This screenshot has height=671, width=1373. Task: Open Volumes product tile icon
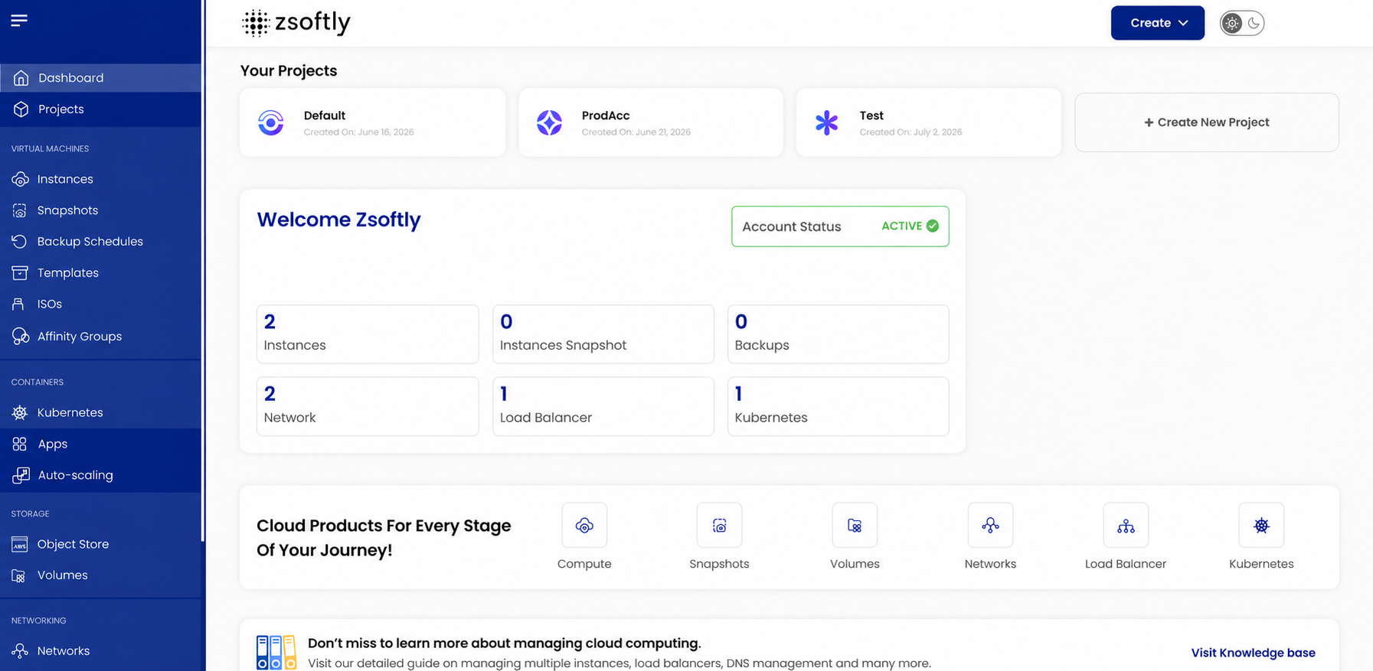click(855, 525)
